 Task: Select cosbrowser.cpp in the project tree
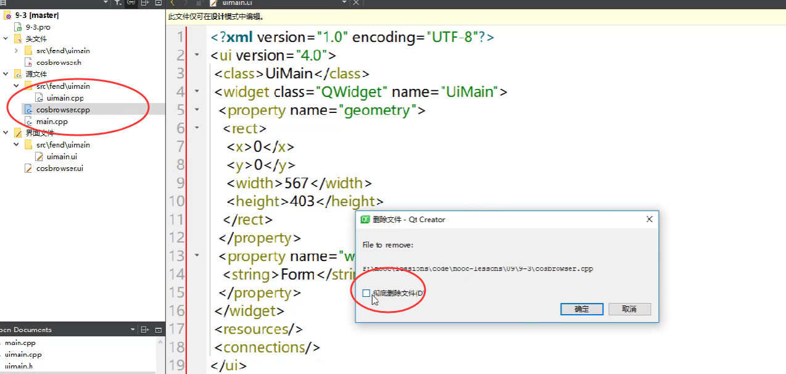coord(63,109)
